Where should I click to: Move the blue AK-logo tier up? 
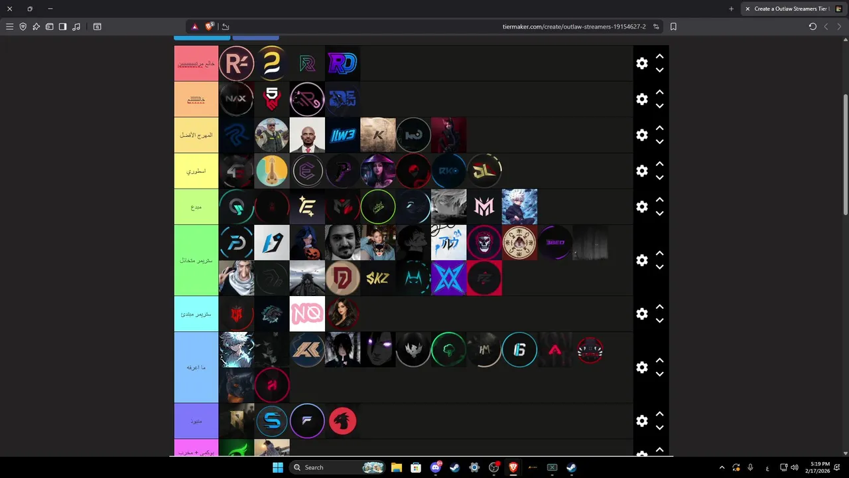[x=659, y=360]
